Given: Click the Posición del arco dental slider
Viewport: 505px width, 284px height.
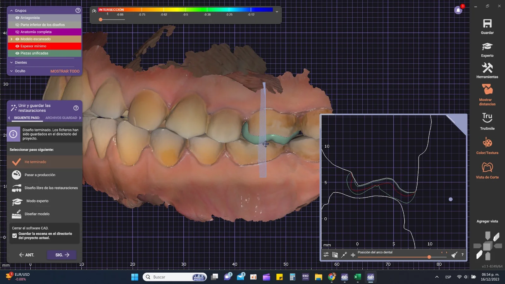Looking at the screenshot, I should [429, 257].
